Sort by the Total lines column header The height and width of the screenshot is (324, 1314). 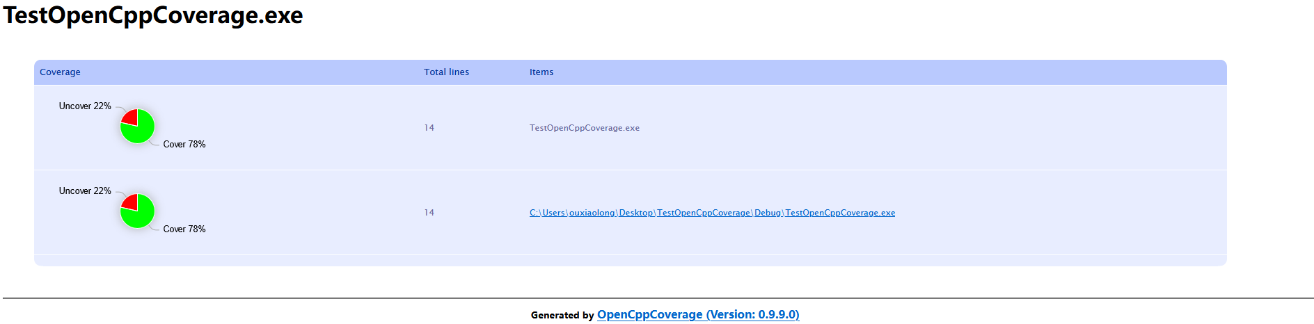pyautogui.click(x=446, y=72)
